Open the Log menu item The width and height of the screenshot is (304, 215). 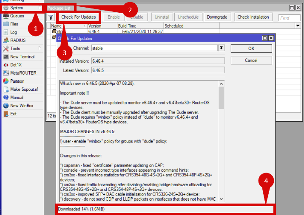[22, 32]
